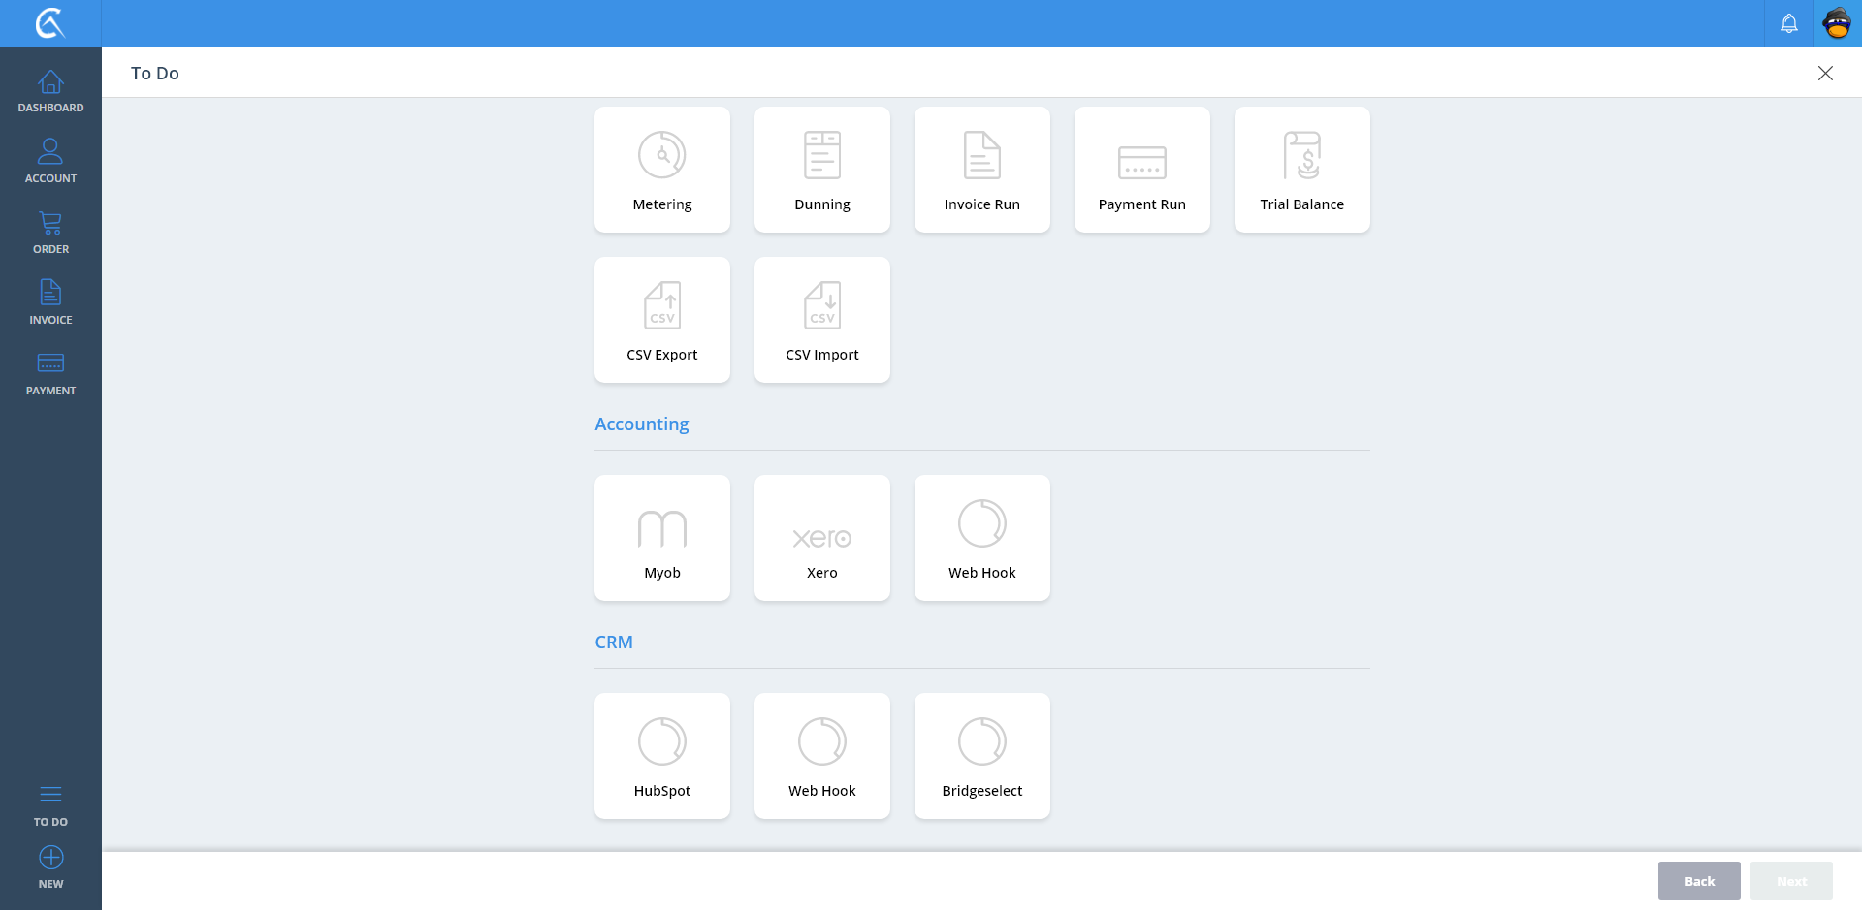This screenshot has height=910, width=1862.
Task: Select the Xero accounting integration
Action: pos(821,538)
